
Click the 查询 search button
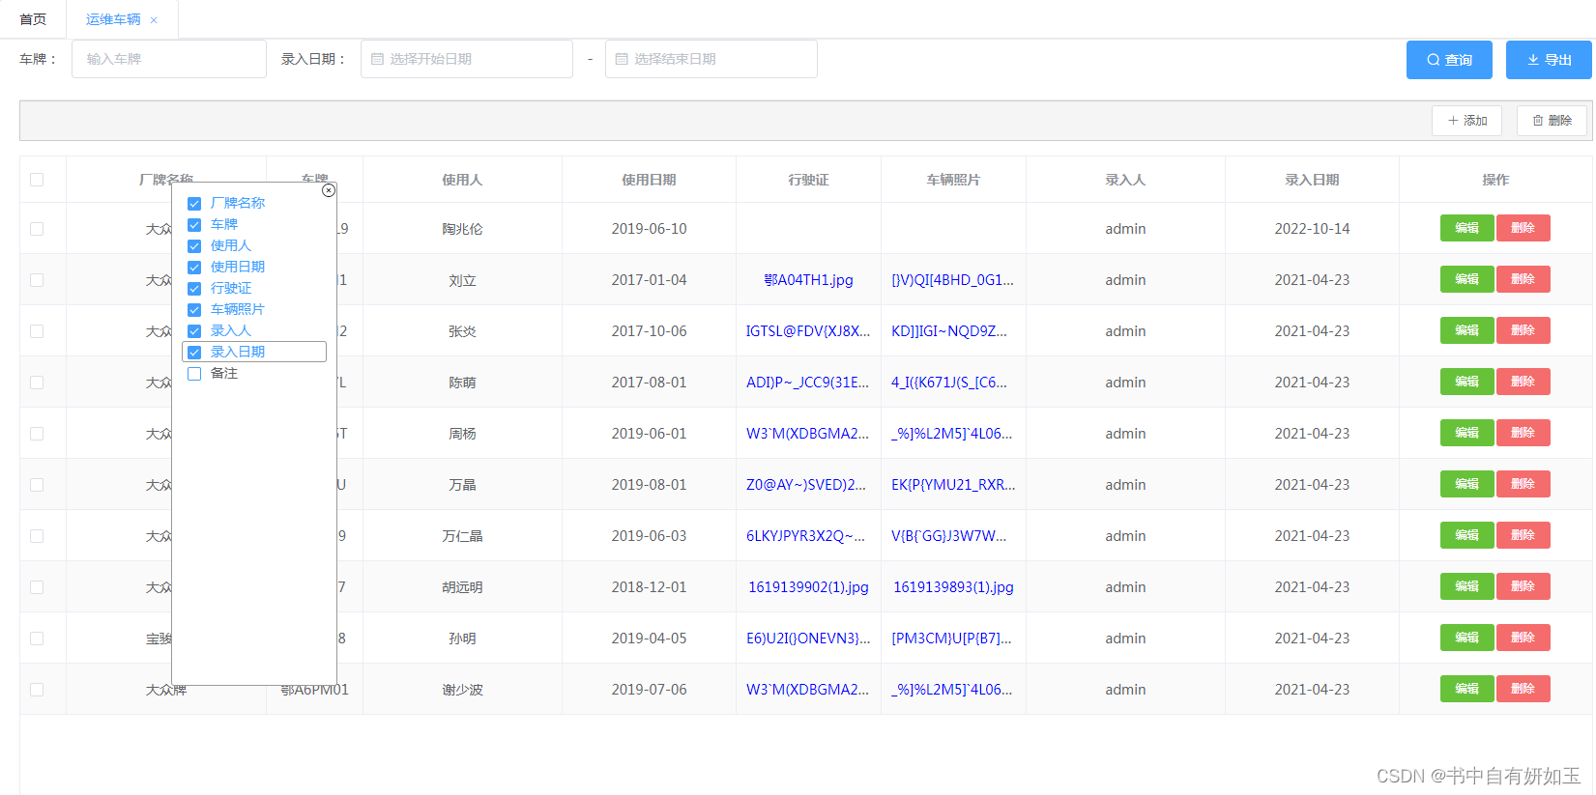point(1449,60)
